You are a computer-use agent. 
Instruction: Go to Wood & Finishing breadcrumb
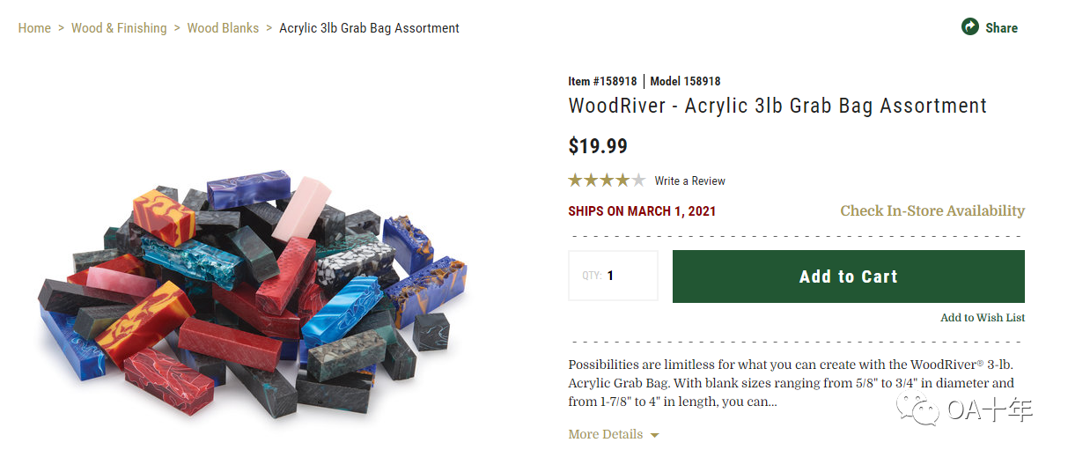(119, 28)
